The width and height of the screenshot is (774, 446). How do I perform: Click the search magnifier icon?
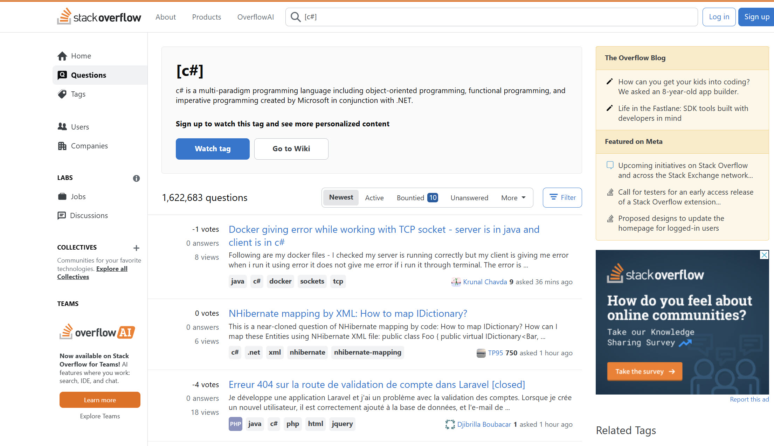pos(296,17)
